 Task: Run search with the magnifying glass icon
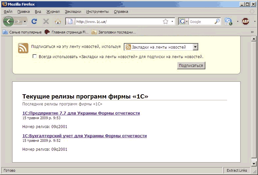(217, 21)
